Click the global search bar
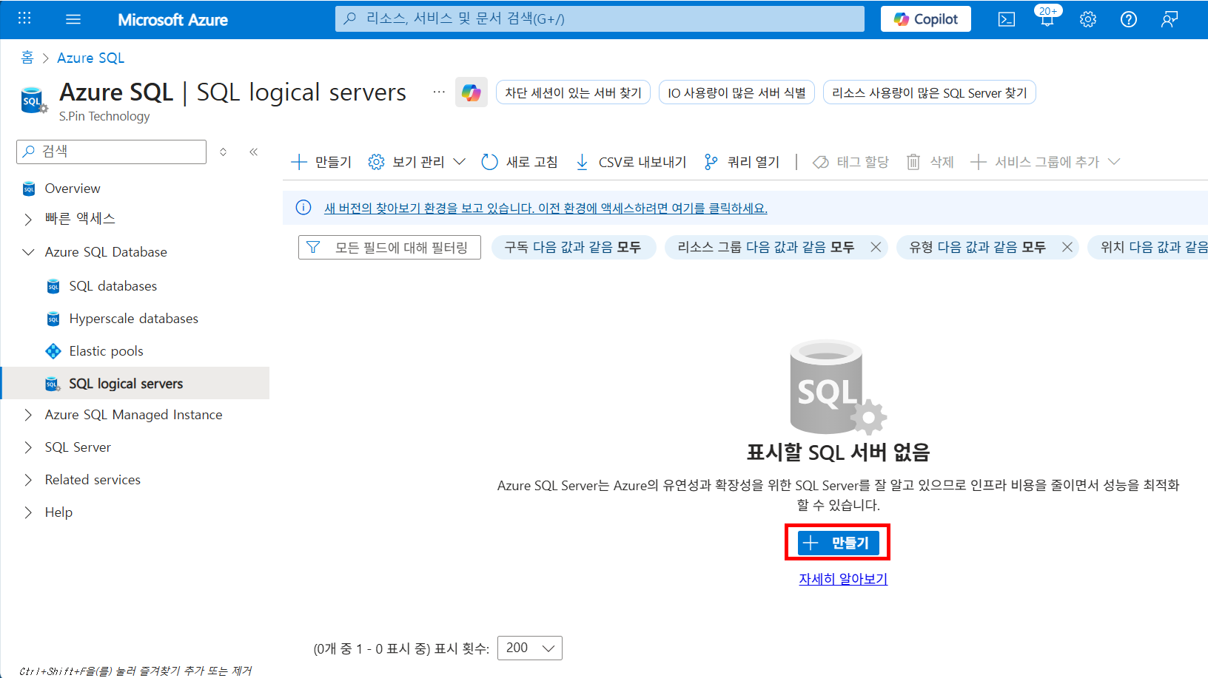This screenshot has height=678, width=1208. (x=600, y=18)
